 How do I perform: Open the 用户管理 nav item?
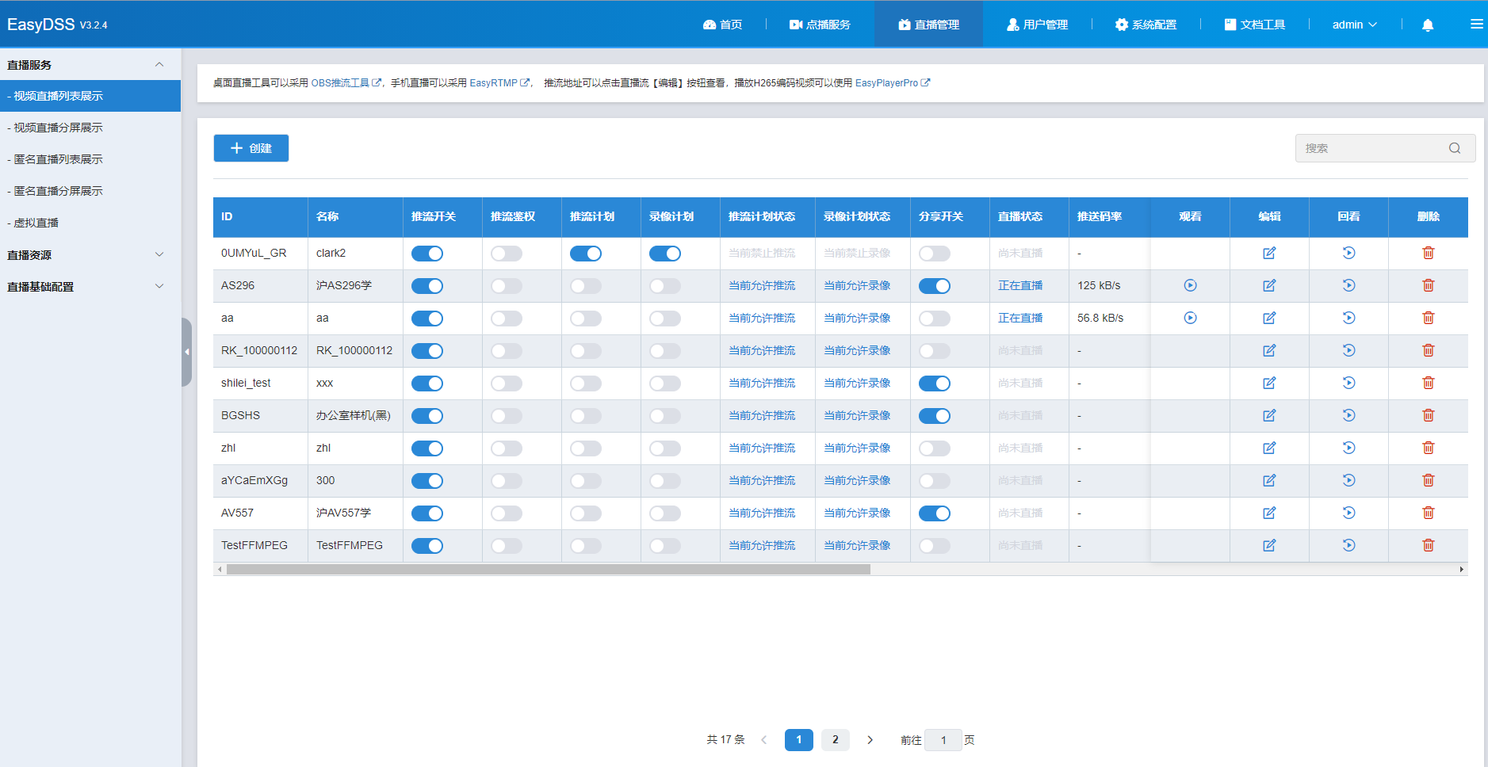point(1037,25)
